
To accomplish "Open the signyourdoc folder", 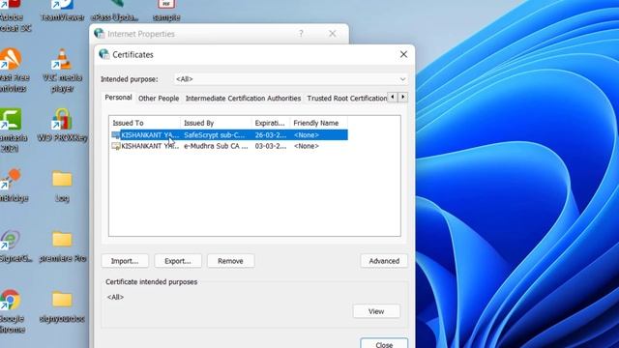I will 62,307.
